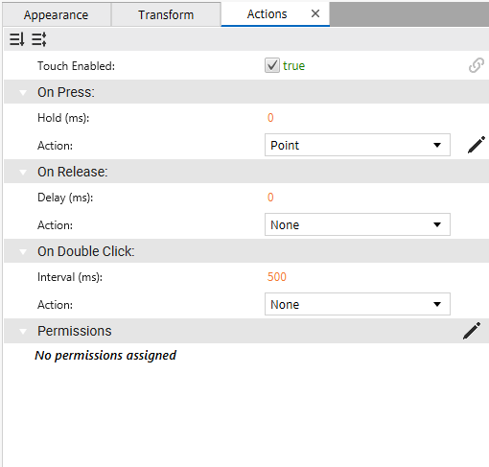This screenshot has width=489, height=467.
Task: Select the Actions tab
Action: coord(268,14)
